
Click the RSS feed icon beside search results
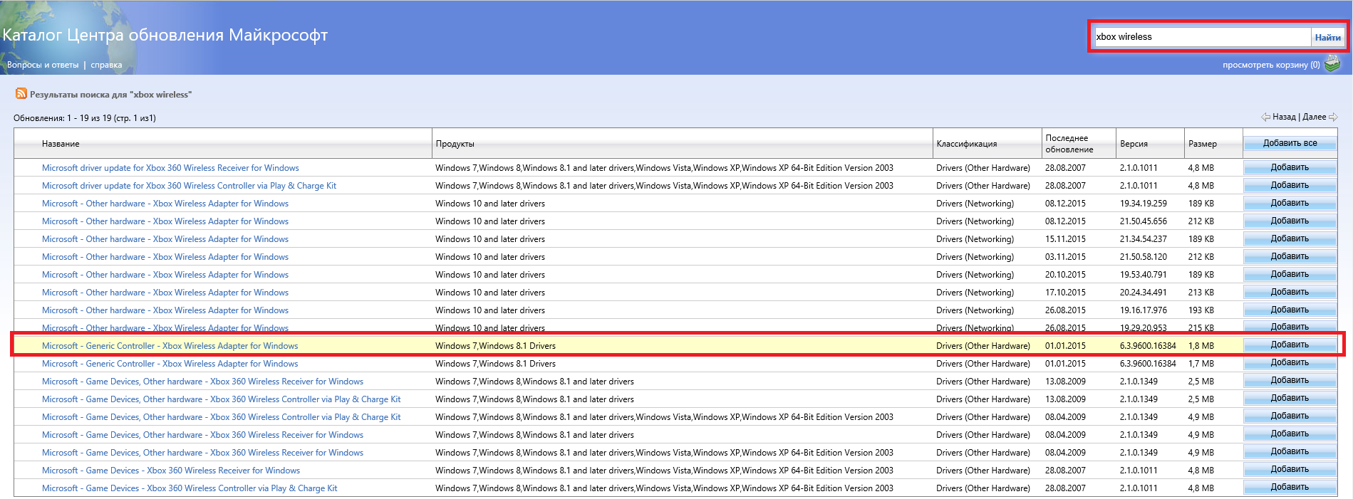[21, 94]
